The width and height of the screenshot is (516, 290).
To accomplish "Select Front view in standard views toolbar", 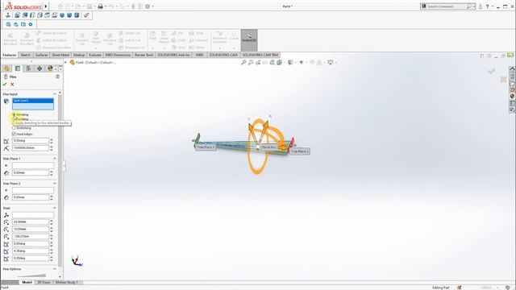I will coord(18,15).
